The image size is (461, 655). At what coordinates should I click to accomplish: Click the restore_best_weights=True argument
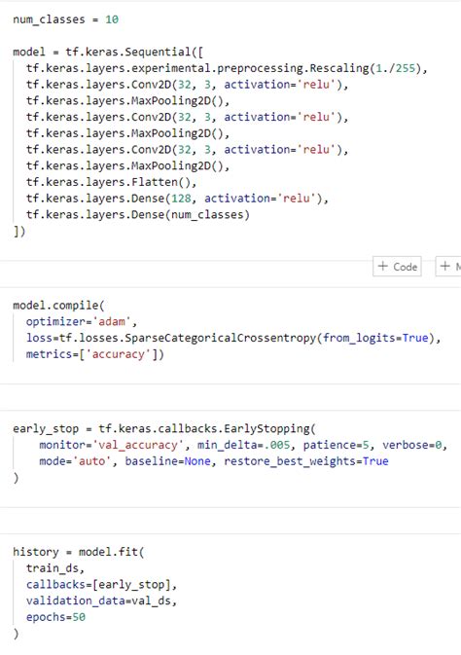pos(306,461)
